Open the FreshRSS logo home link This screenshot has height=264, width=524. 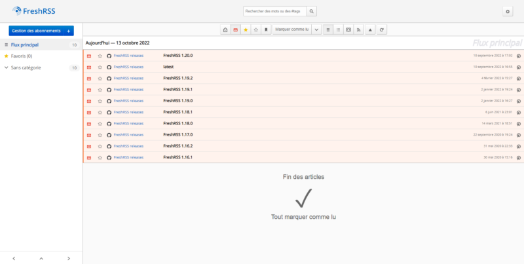tap(34, 11)
